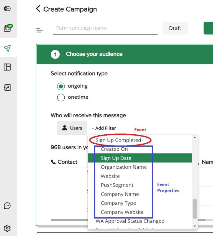Open the layout templates sidebar icon

(x=7, y=67)
